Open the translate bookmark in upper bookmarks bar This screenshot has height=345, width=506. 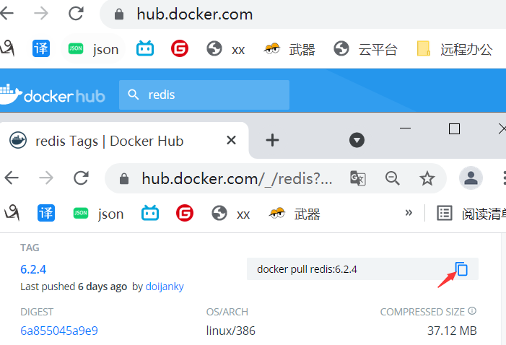click(41, 49)
